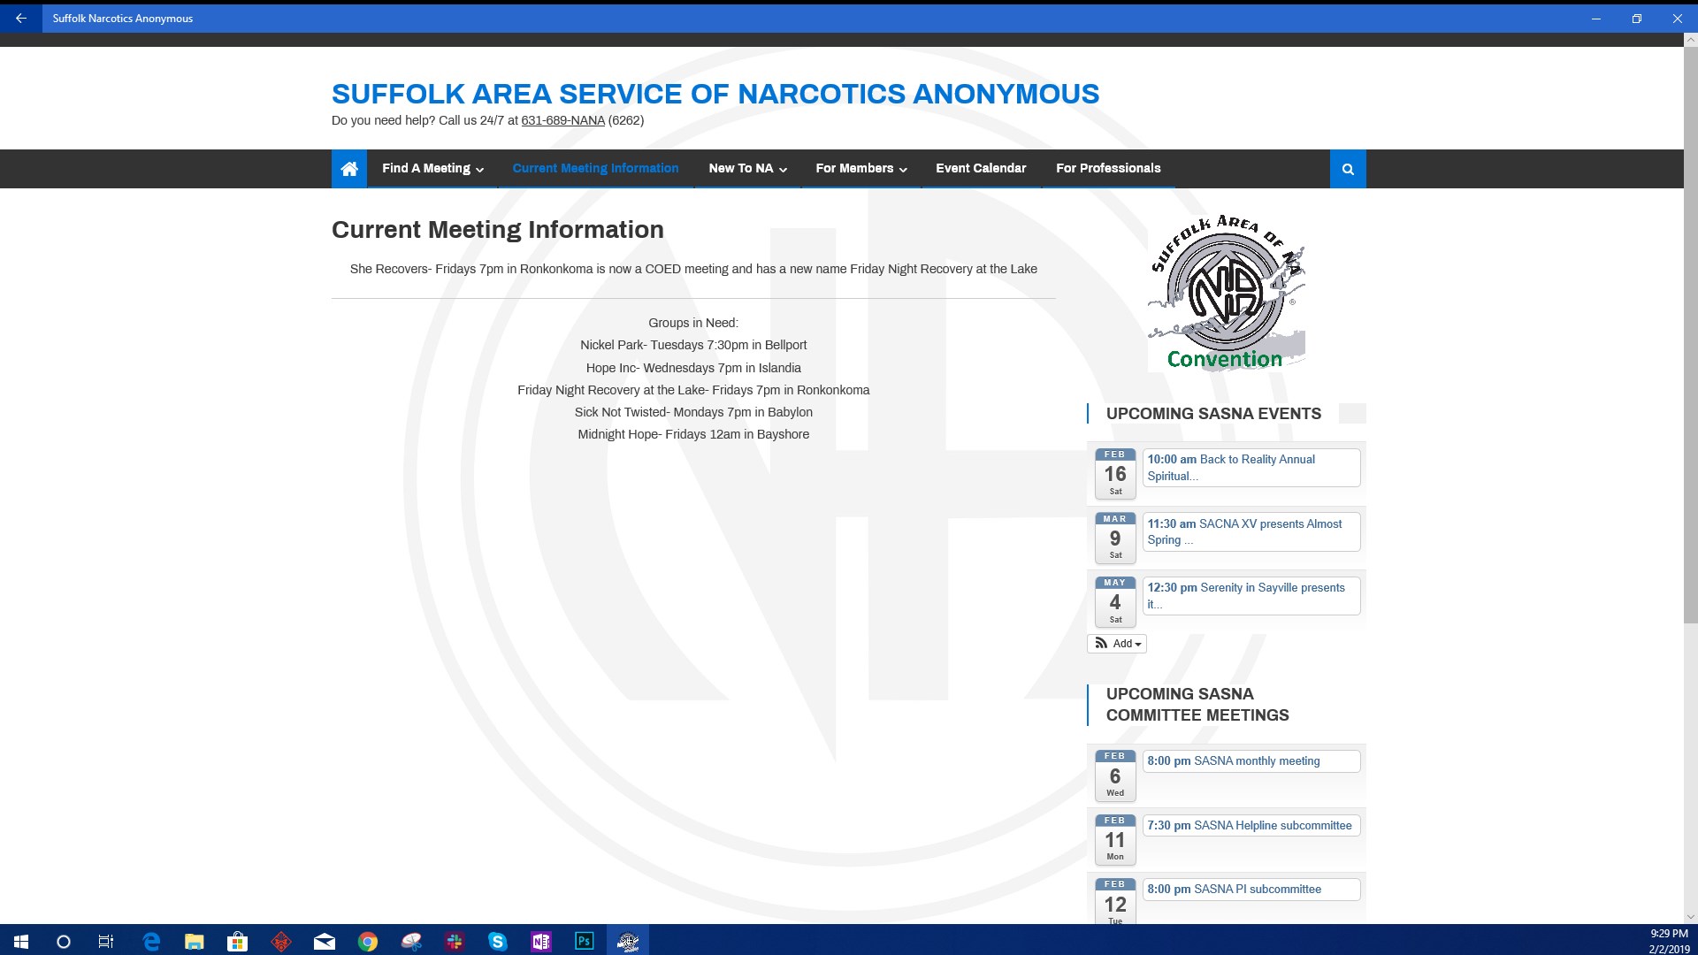Viewport: 1698px width, 955px height.
Task: Open the taskbar clock and date
Action: point(1669,942)
